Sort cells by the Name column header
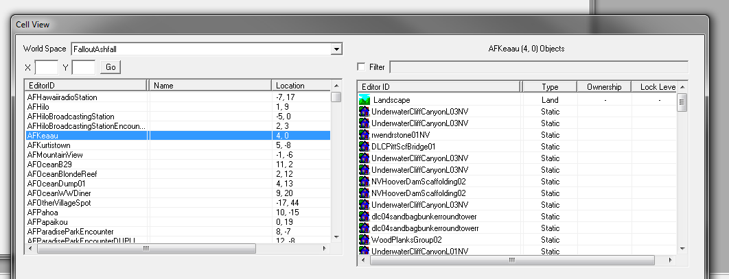 210,86
